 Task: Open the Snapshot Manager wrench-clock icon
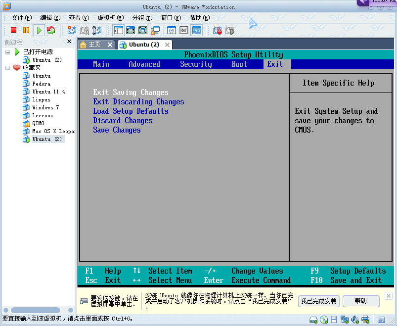pos(97,30)
